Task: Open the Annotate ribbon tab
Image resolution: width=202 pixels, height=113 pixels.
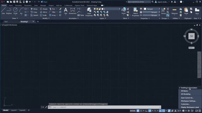Action: [18, 5]
